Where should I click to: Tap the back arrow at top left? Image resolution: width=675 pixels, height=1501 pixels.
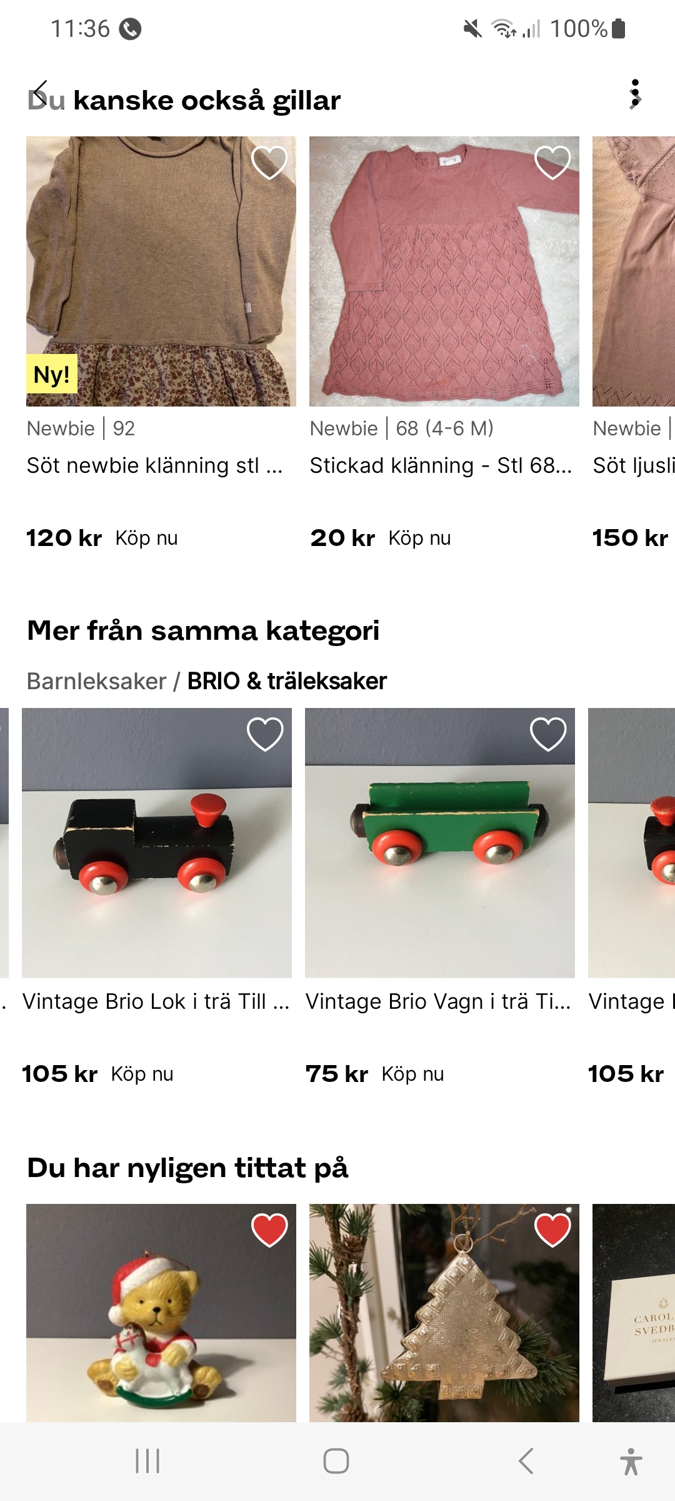click(41, 93)
